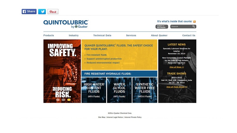The image size is (237, 133).
Task: Select the first banner slide dot
Action: tap(58, 100)
